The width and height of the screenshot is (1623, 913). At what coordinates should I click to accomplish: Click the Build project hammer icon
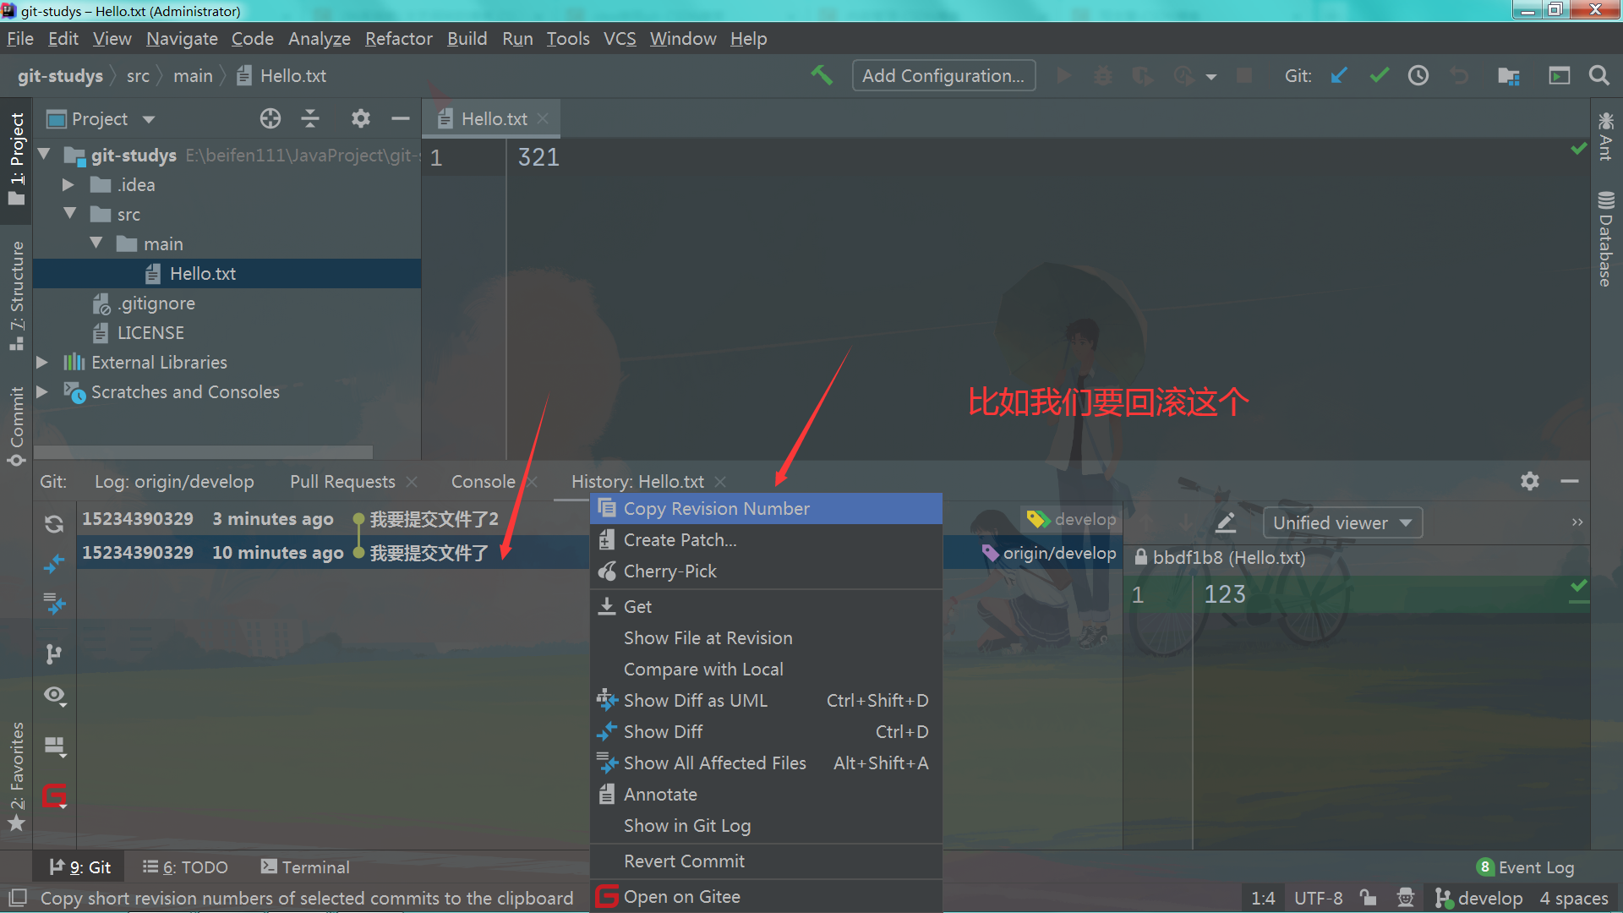tap(822, 75)
